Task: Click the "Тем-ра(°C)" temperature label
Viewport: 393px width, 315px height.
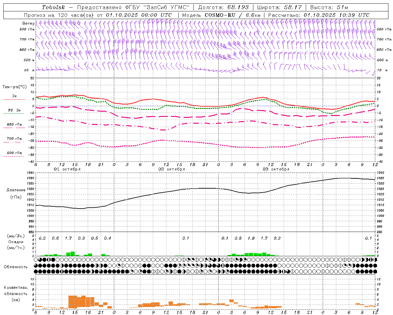Action: coord(14,87)
